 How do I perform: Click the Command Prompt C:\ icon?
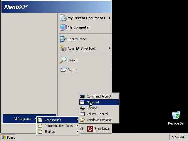(x=82, y=96)
